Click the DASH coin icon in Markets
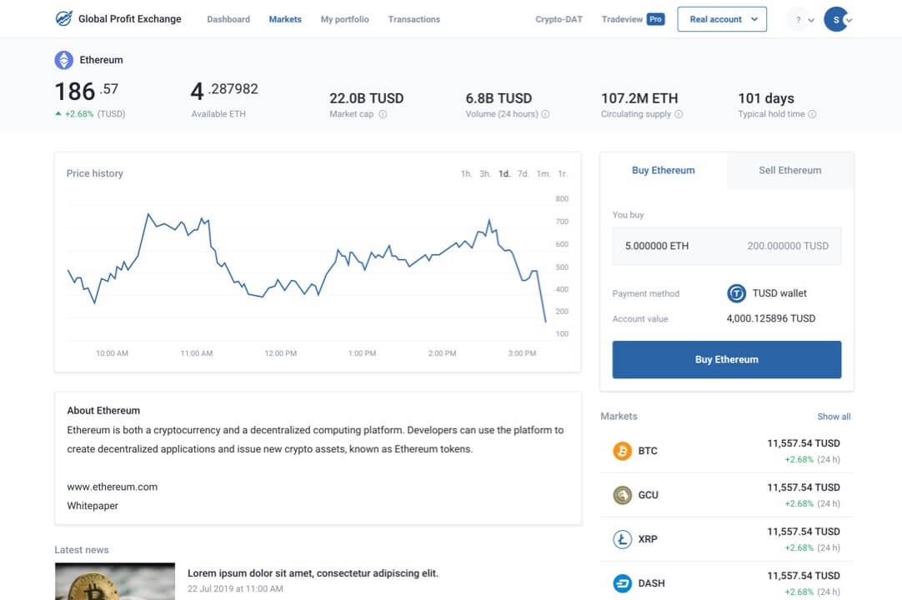 pos(623,583)
